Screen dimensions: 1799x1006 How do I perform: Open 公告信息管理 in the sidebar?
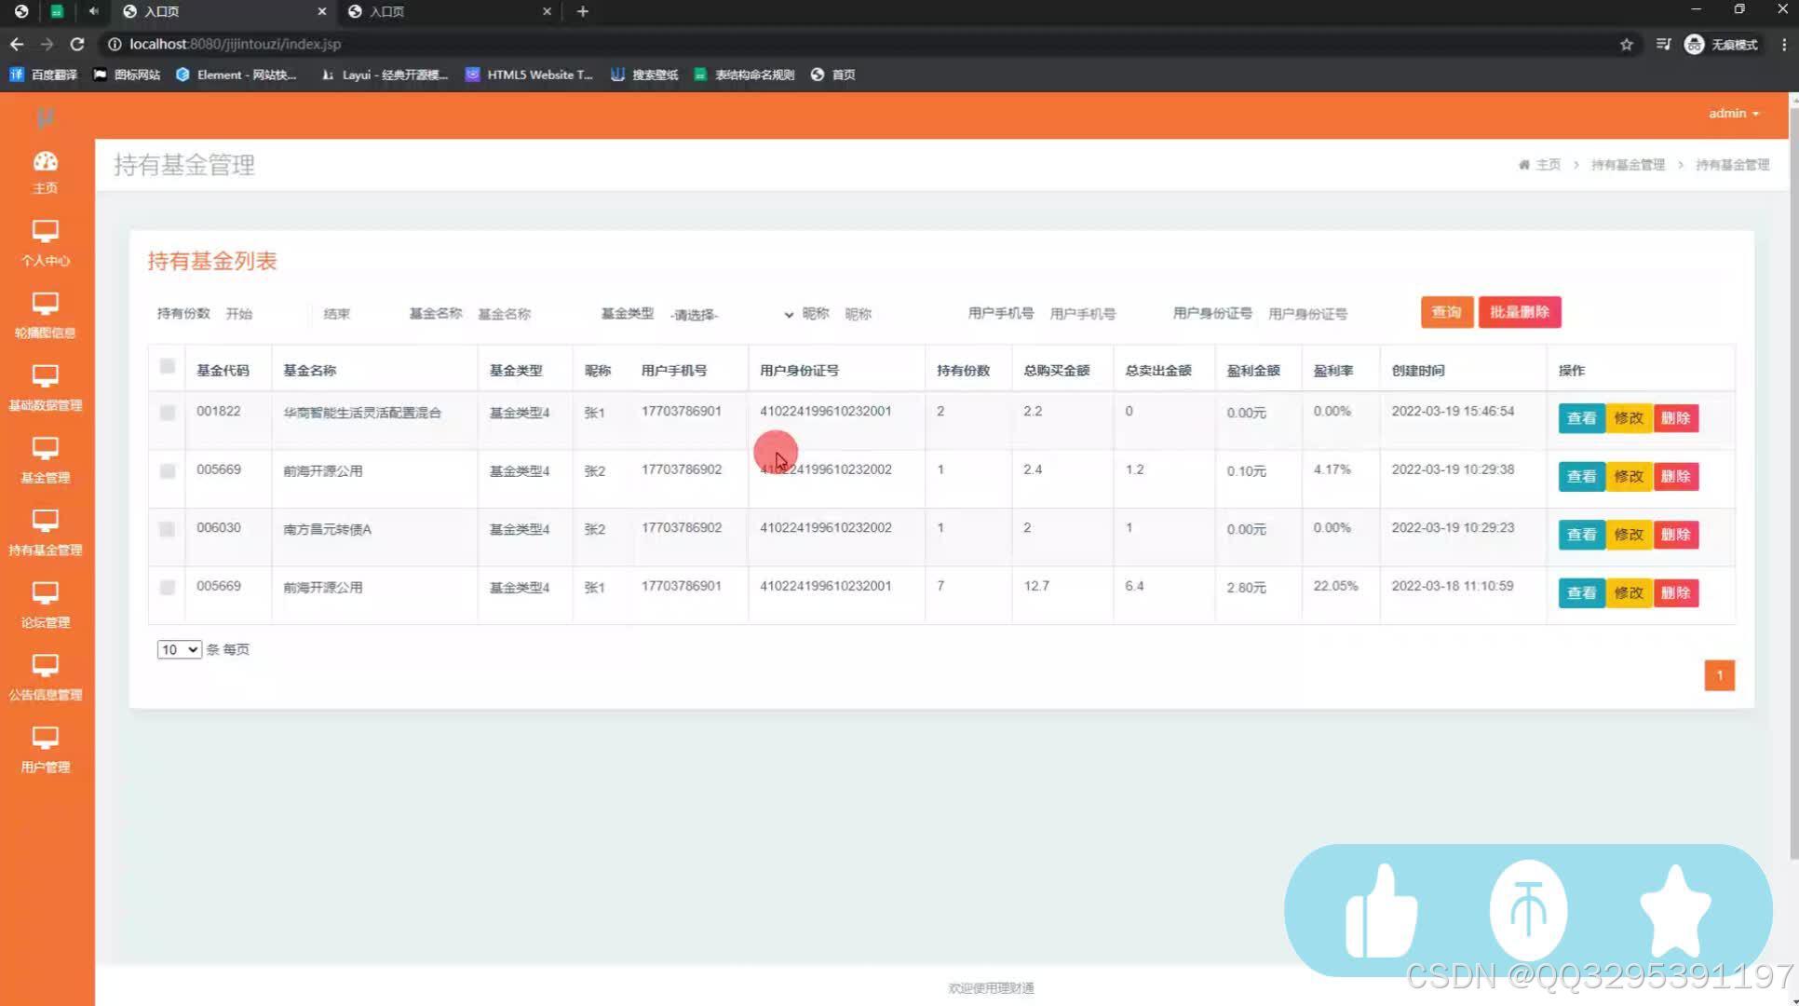click(x=46, y=679)
